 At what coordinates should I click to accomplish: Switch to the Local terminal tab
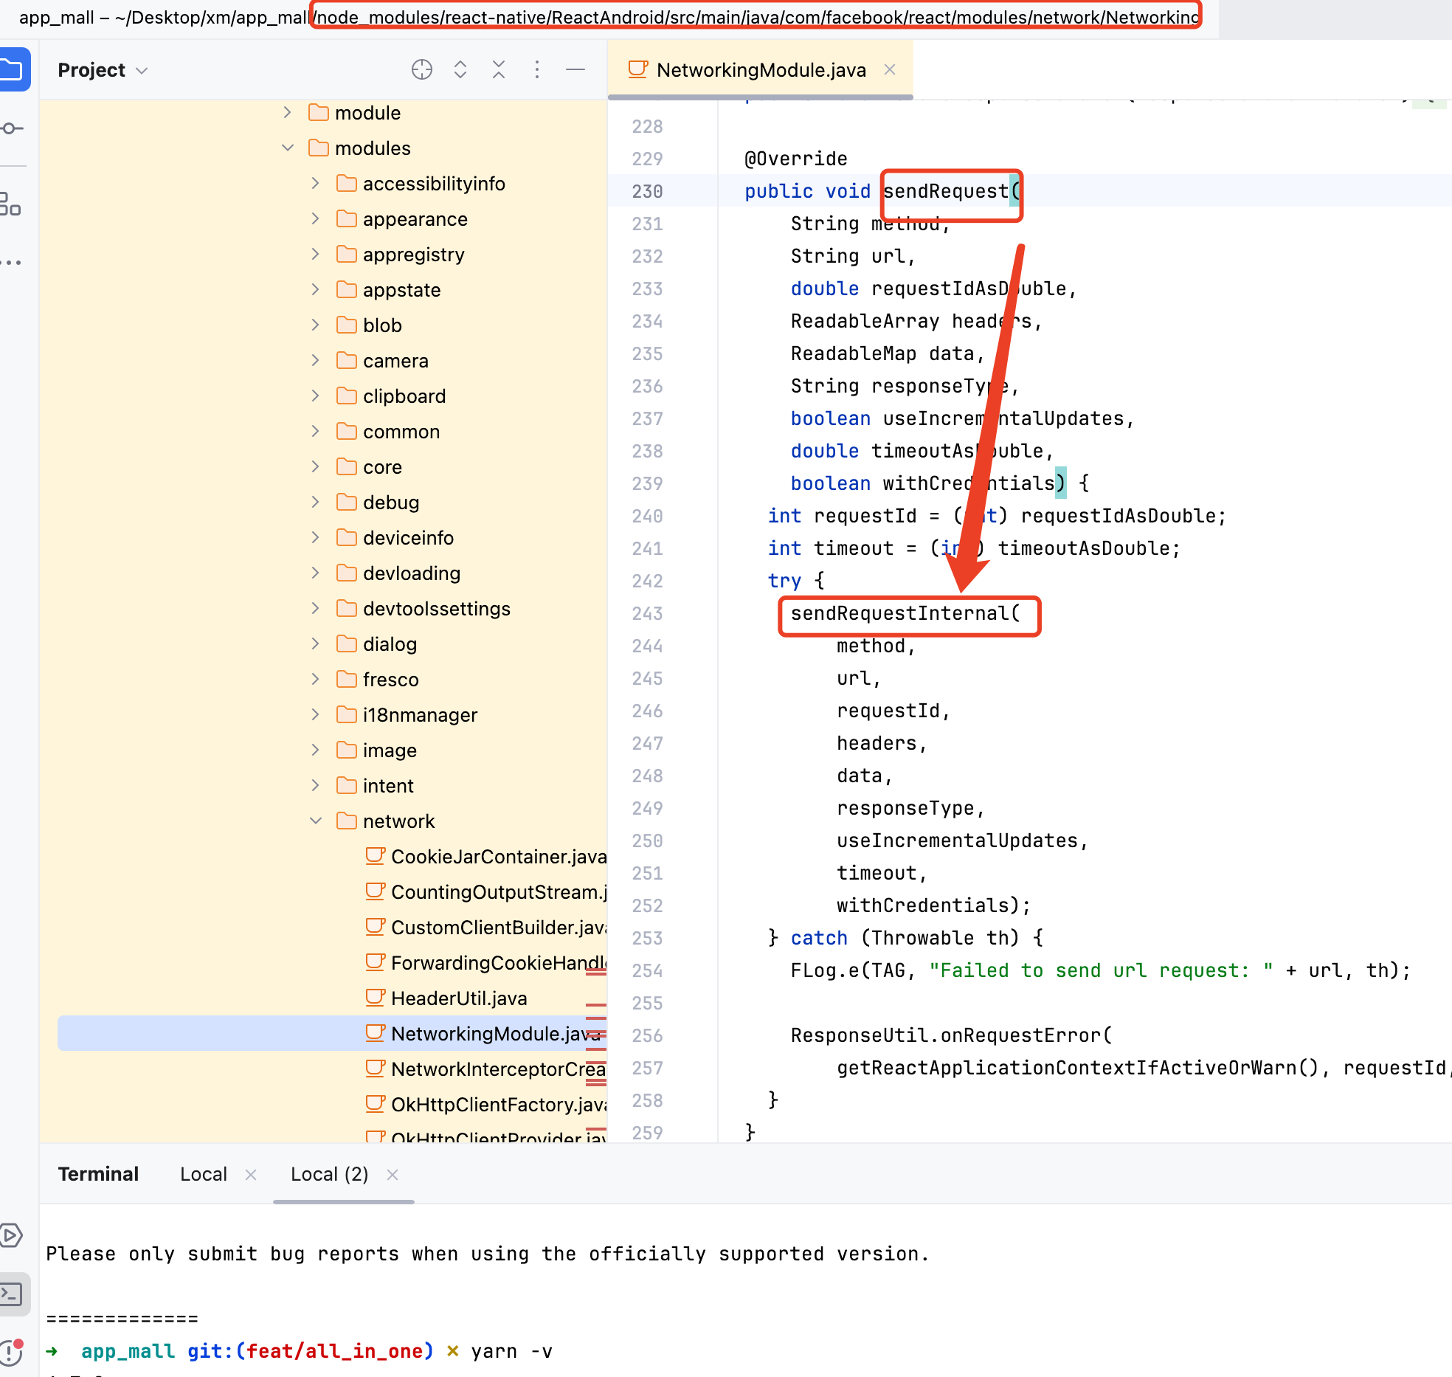tap(204, 1174)
